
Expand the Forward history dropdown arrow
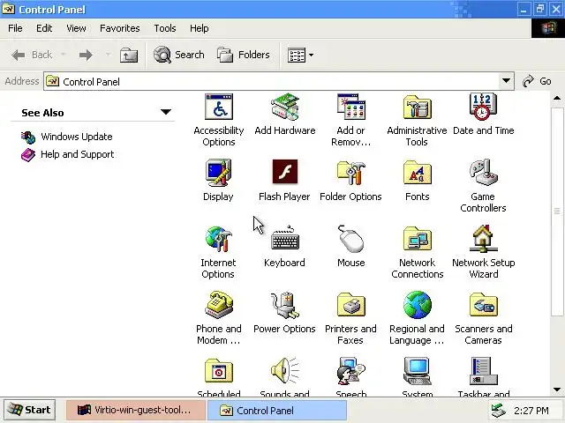pyautogui.click(x=108, y=55)
